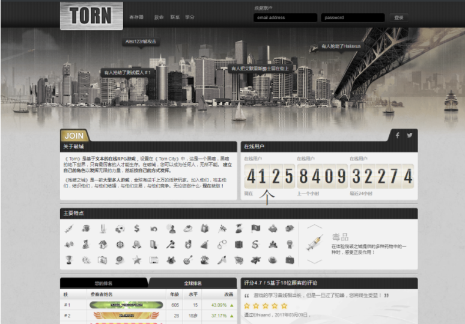Select the house feature icon
Screen dimensions: 465x324
point(103,244)
